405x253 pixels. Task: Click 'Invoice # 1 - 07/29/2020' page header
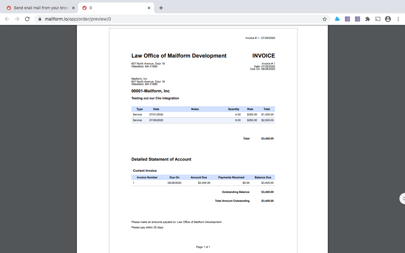pyautogui.click(x=260, y=38)
